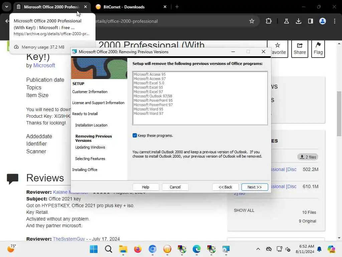Click the setup dialog title bar icon
The height and width of the screenshot is (257, 342).
(74, 52)
